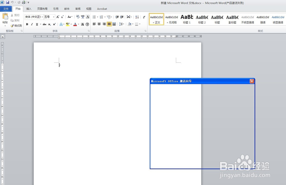Click the 复制 copy button
Viewport: 286px width, 185px height.
15,20
